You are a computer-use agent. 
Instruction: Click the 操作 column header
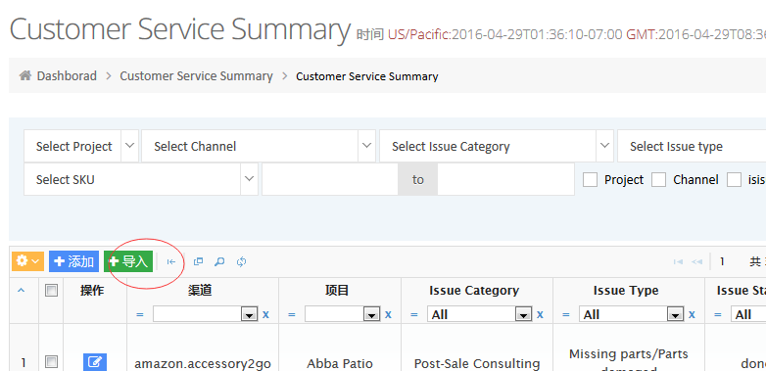92,291
